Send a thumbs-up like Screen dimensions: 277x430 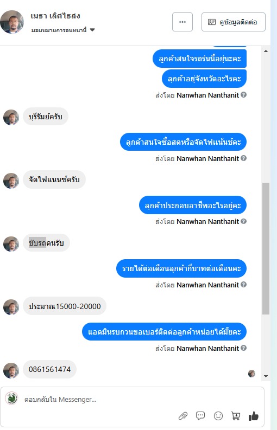(253, 416)
